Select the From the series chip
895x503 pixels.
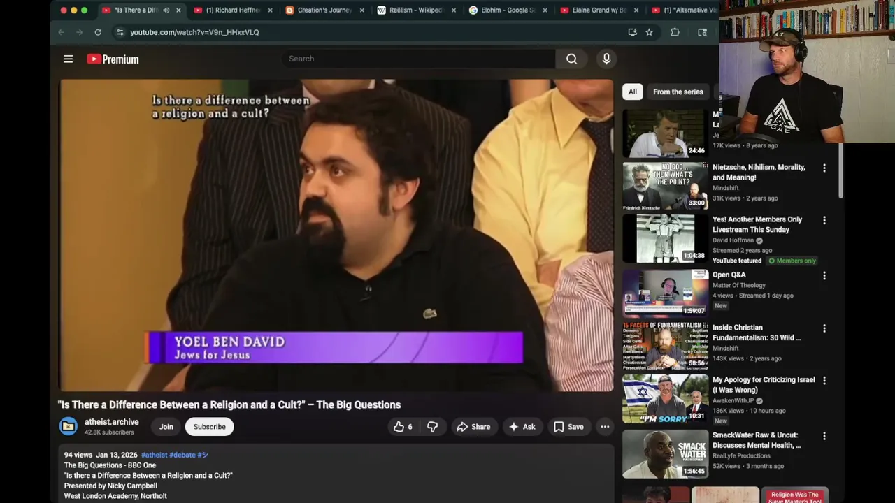pos(678,92)
